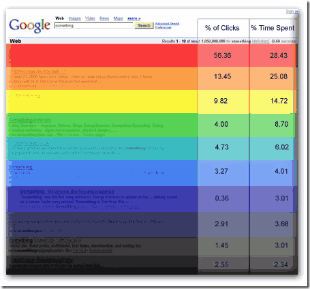Click the 6.02 time spent value
Image resolution: width=310 pixels, height=289 pixels.
pyautogui.click(x=282, y=147)
